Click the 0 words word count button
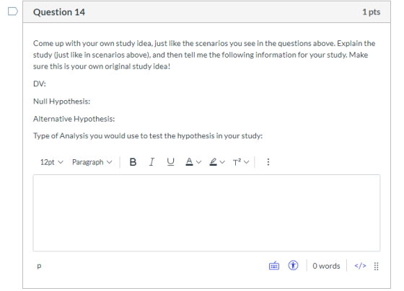404x291 pixels. tap(326, 266)
